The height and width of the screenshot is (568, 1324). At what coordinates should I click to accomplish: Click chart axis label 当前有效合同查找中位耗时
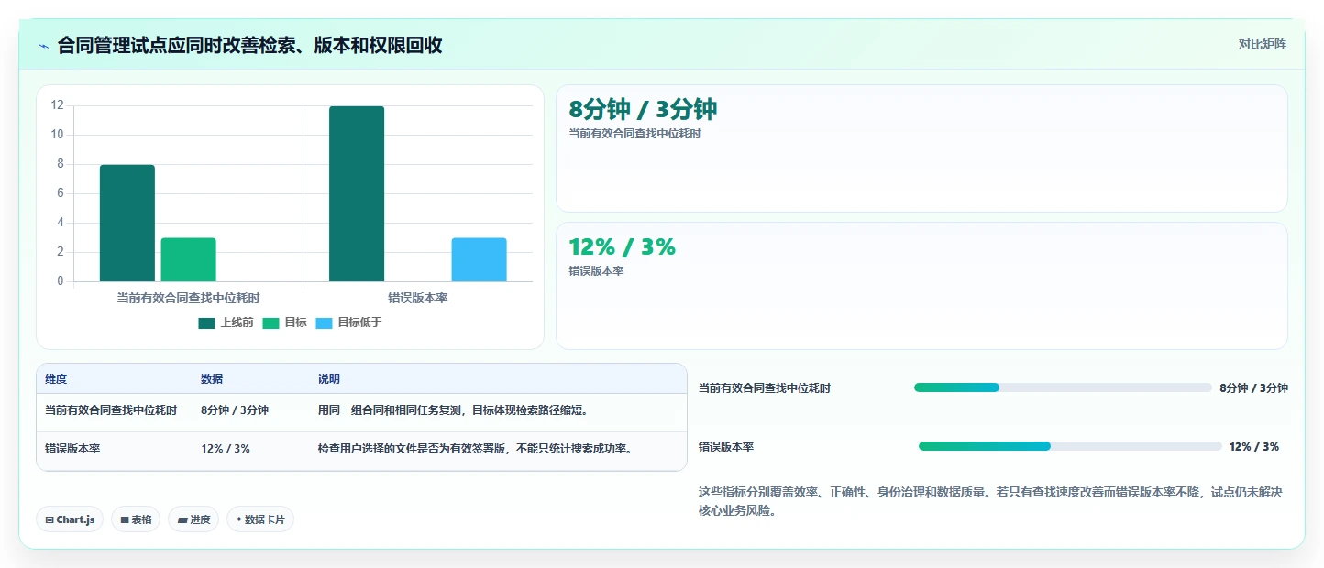tap(188, 298)
